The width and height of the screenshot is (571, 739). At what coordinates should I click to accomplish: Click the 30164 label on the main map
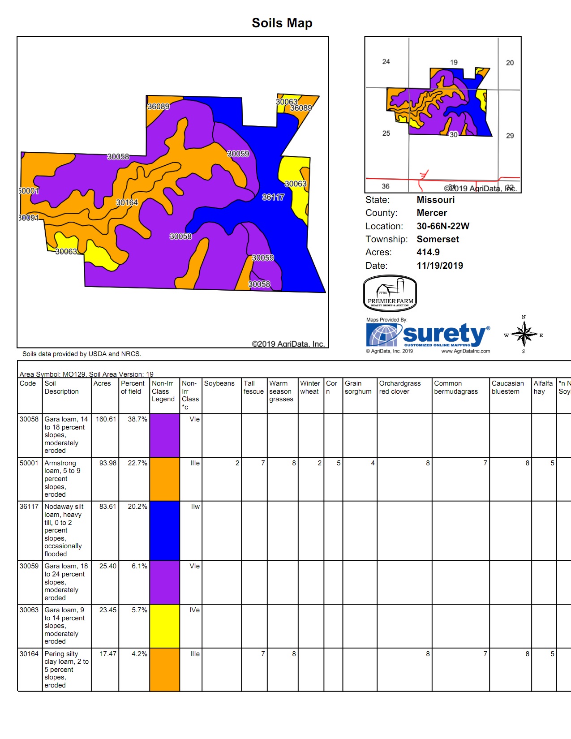[x=127, y=202]
